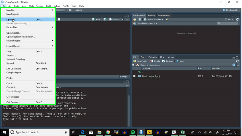This screenshot has width=242, height=136.
Task: Open the Tools menu in menu bar
Action: click(74, 6)
